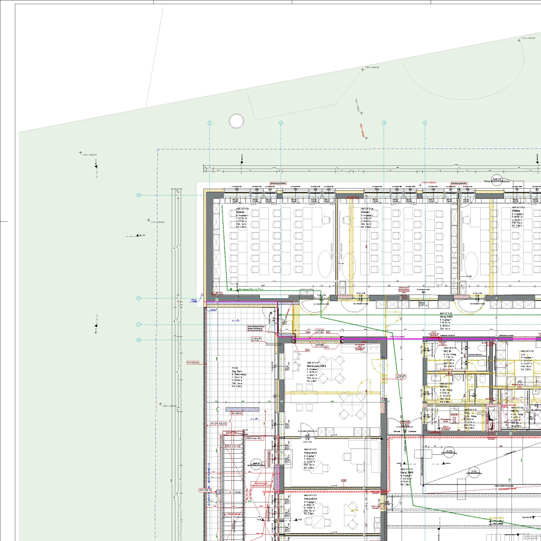Select the elevation cross marker in far-left lawn
This screenshot has width=541, height=541.
(x=80, y=154)
